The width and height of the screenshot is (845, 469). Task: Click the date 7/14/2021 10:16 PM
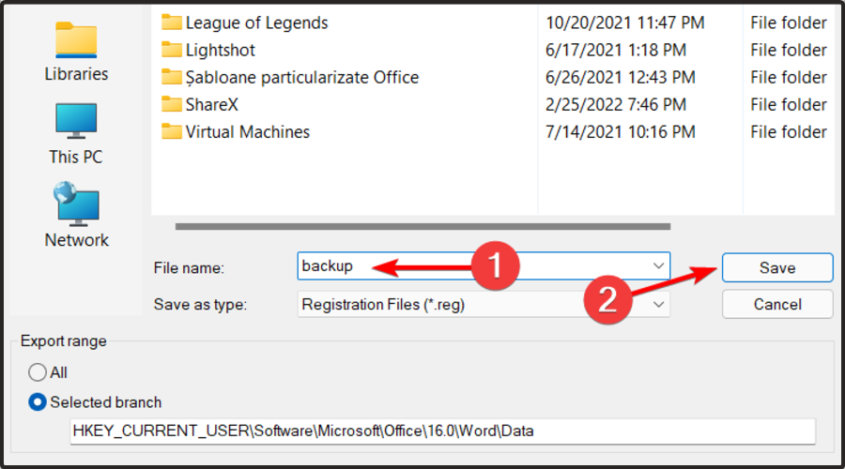pyautogui.click(x=621, y=132)
